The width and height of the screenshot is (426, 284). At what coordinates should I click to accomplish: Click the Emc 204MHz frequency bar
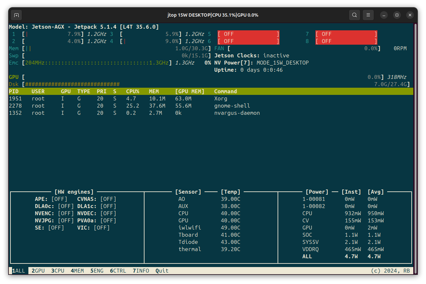click(x=97, y=63)
